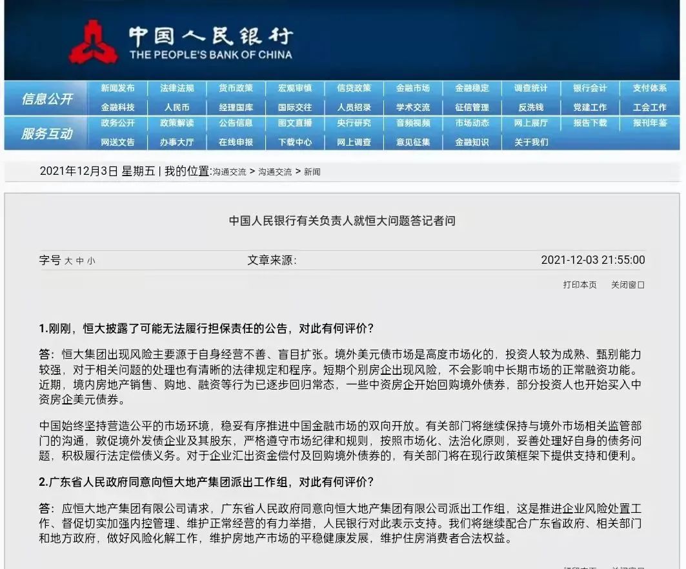This screenshot has height=569, width=686.
Task: Open 宏观审慎 section
Action: click(295, 88)
